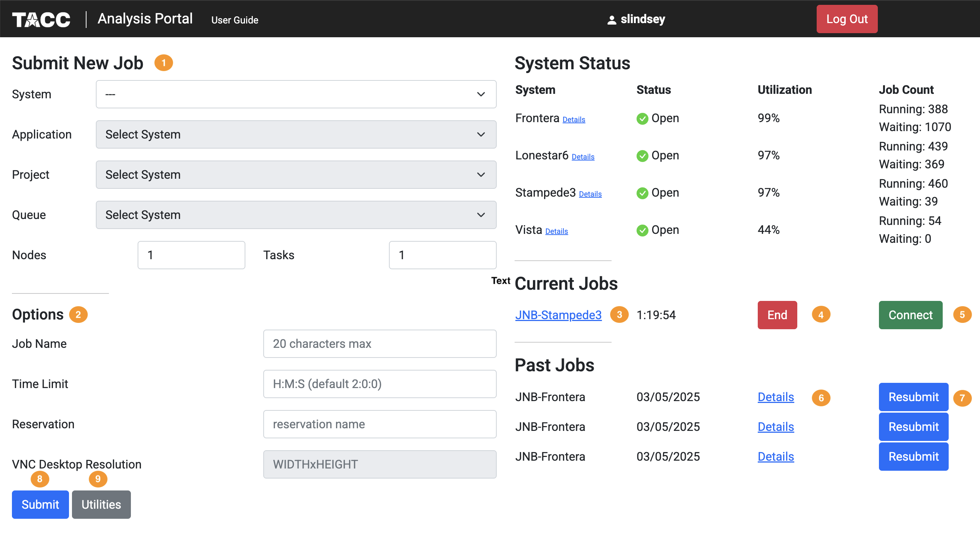Screen dimensions: 980x540
Task: Click the Time Limit field
Action: (x=380, y=384)
